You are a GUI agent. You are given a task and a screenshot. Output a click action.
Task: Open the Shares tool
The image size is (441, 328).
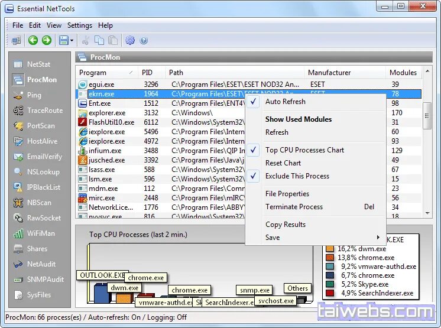30,249
